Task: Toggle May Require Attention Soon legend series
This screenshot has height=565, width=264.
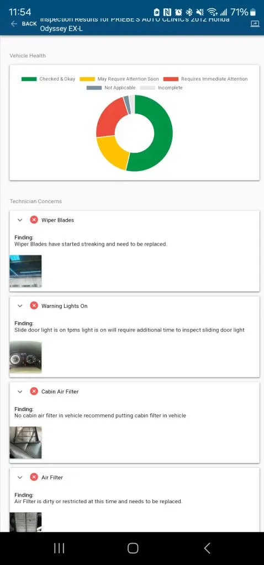Action: (x=119, y=79)
